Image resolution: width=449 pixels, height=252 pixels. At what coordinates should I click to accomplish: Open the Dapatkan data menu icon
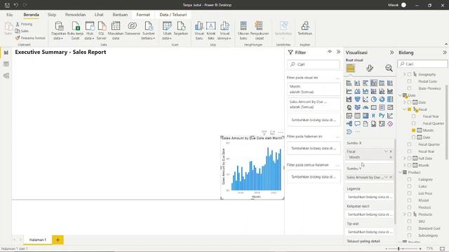[59, 27]
